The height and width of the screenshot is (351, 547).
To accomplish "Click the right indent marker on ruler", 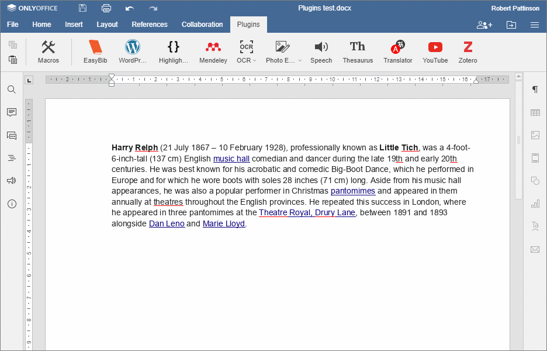I will 476,81.
